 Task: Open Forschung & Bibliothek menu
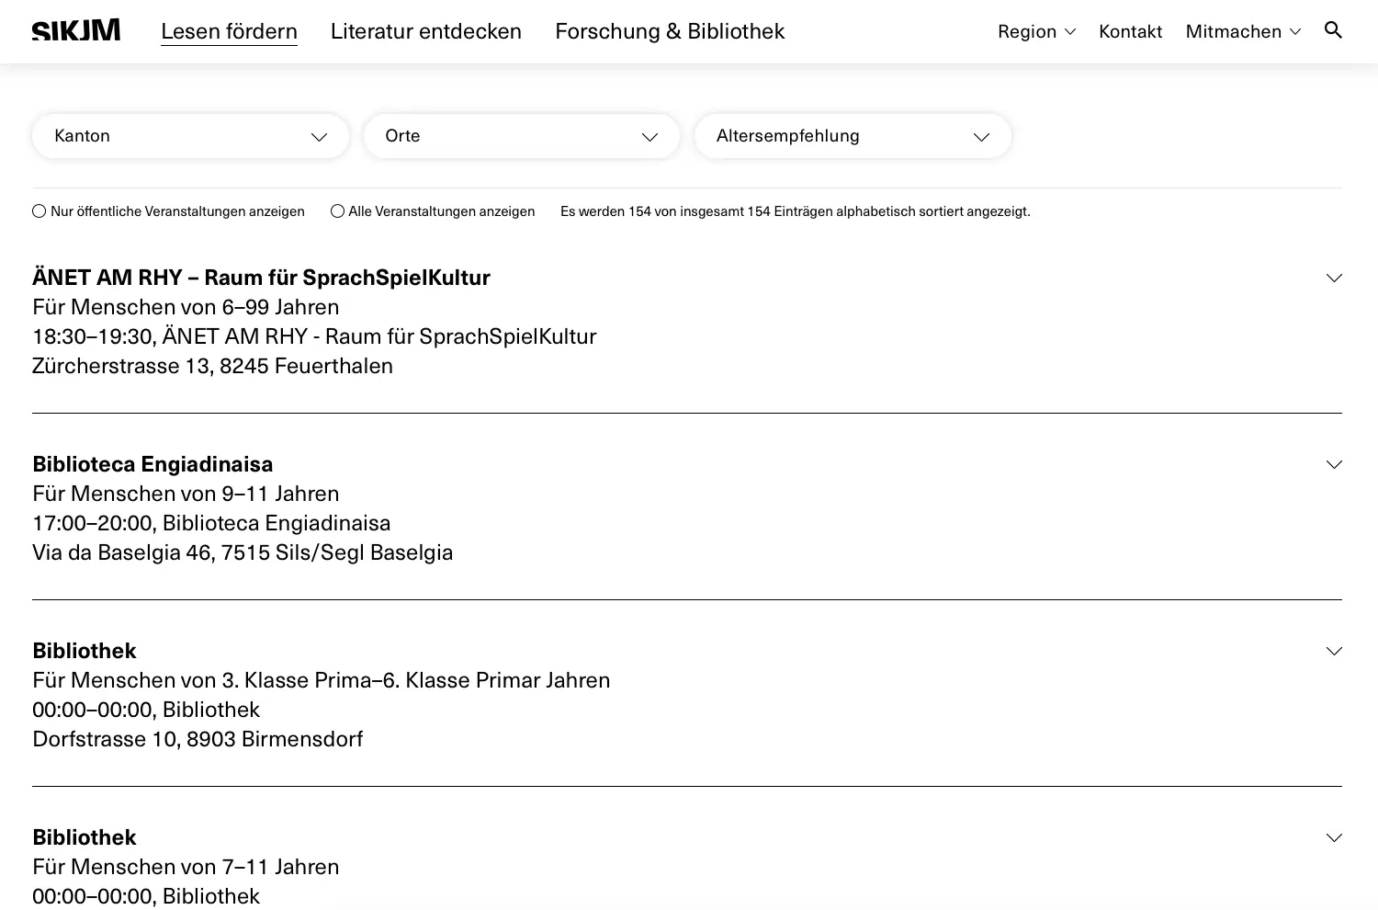tap(670, 31)
